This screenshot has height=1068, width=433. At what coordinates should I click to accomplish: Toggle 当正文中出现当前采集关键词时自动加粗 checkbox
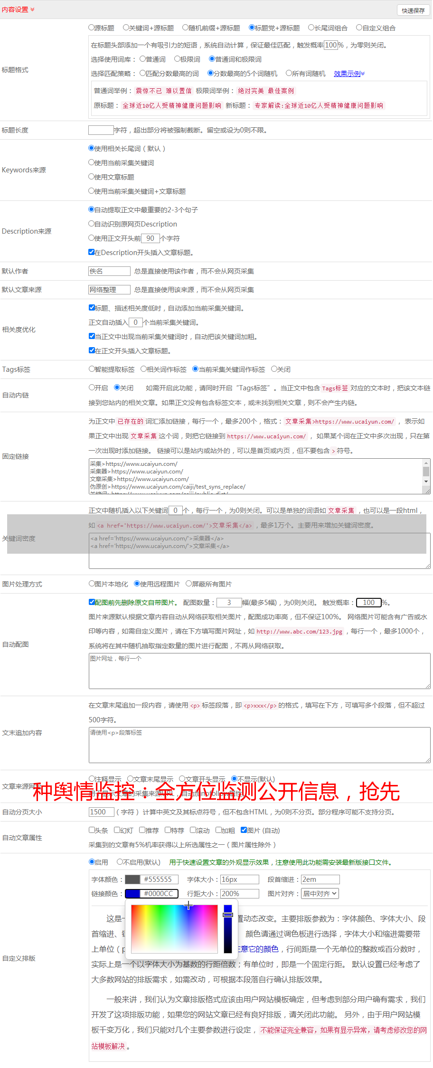click(92, 336)
